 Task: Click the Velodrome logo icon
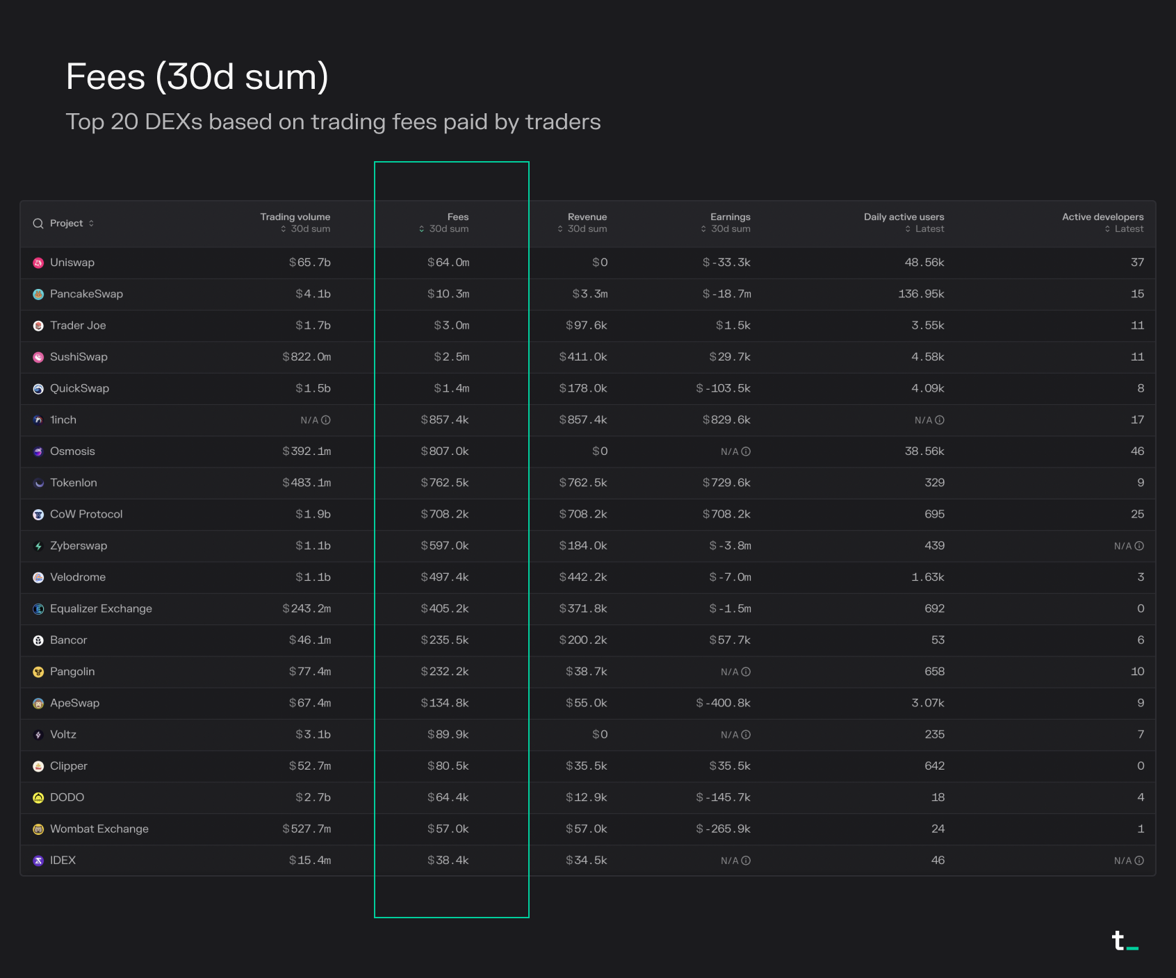pyautogui.click(x=38, y=578)
